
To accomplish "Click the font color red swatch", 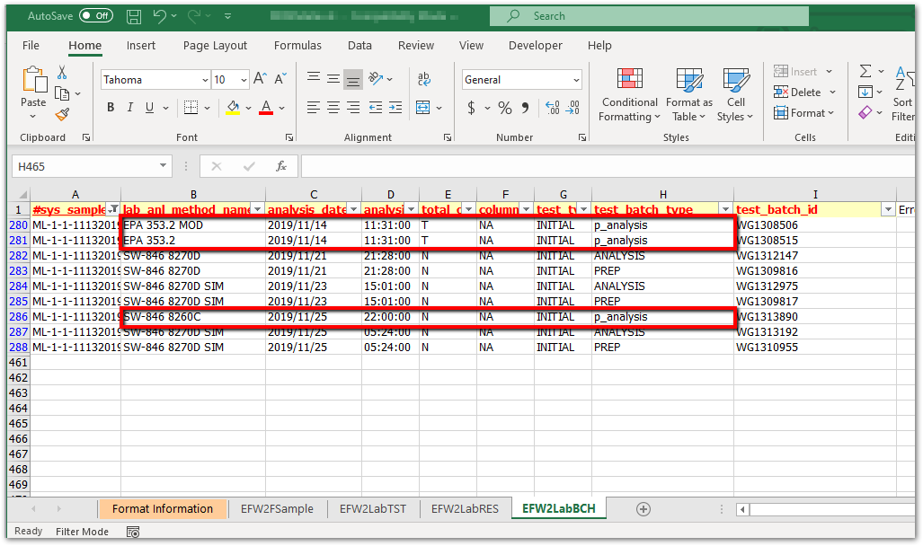I will coord(265,108).
